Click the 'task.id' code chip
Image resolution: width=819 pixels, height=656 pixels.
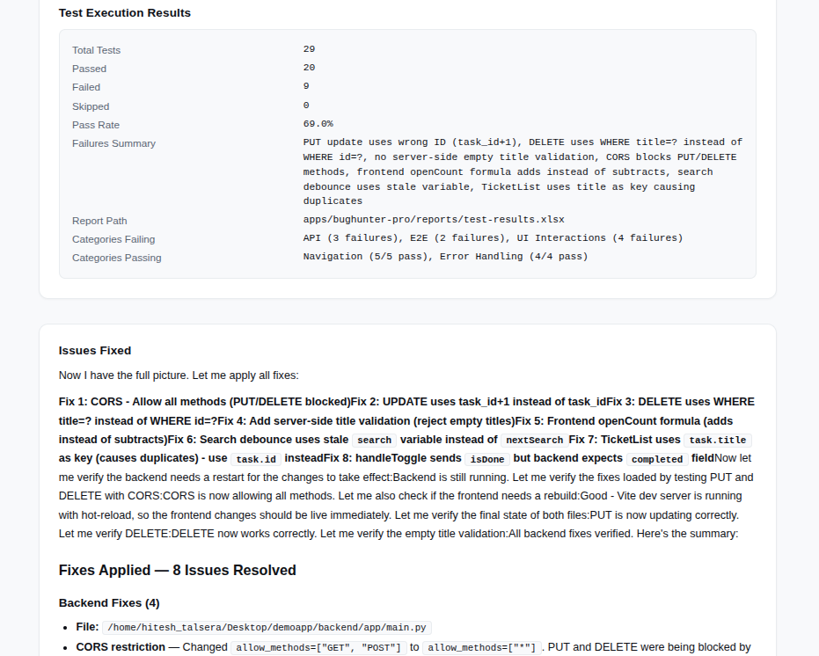tap(256, 459)
